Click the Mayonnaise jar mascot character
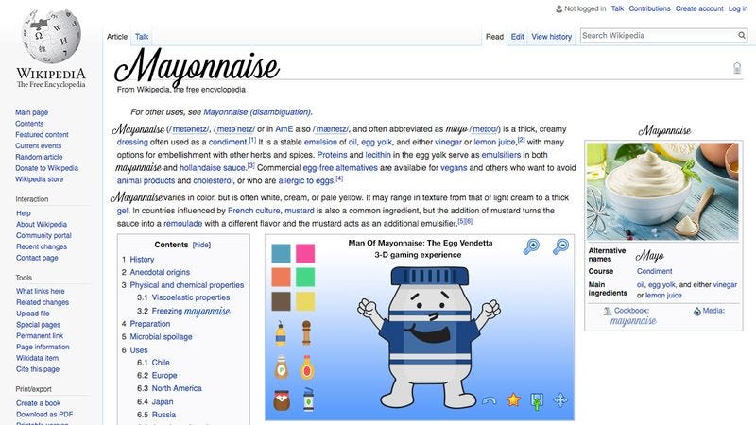The image size is (756, 425). (429, 337)
